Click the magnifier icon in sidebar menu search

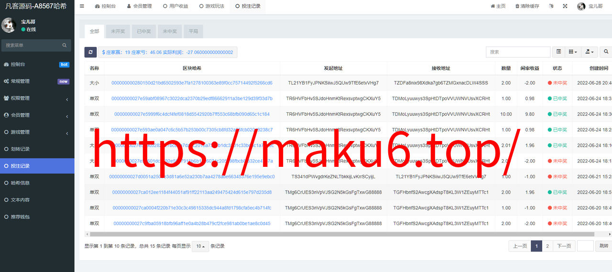point(65,45)
